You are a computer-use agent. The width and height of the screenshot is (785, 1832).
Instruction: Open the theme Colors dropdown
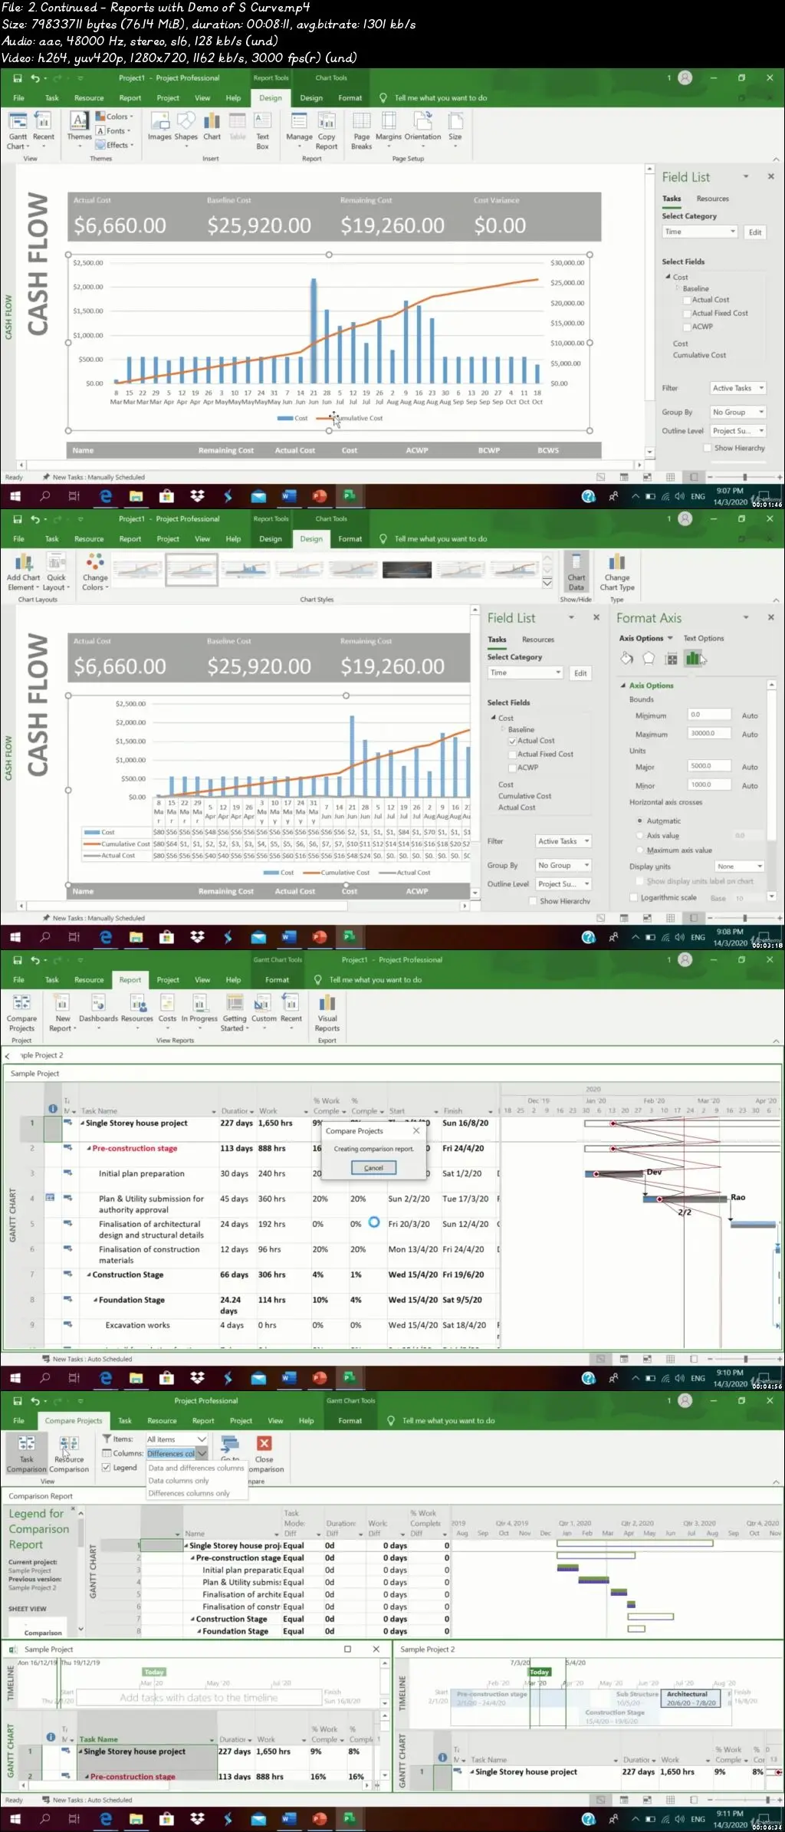tap(114, 117)
